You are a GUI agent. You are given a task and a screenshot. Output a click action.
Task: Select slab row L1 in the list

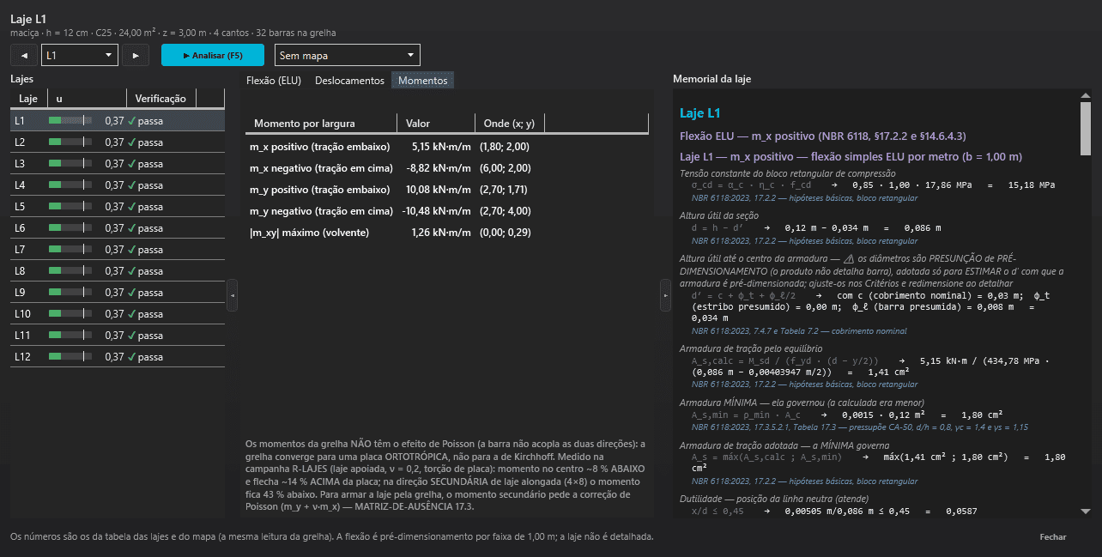[118, 121]
